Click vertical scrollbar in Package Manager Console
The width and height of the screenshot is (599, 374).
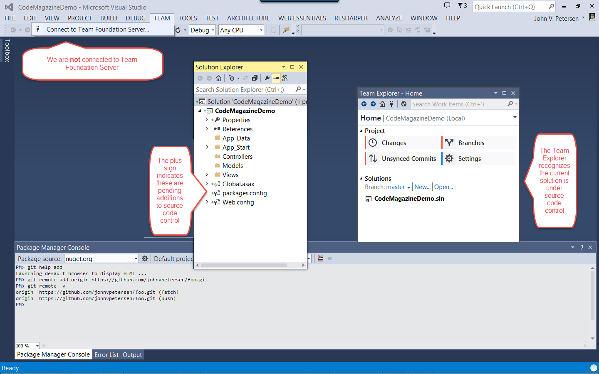592,295
